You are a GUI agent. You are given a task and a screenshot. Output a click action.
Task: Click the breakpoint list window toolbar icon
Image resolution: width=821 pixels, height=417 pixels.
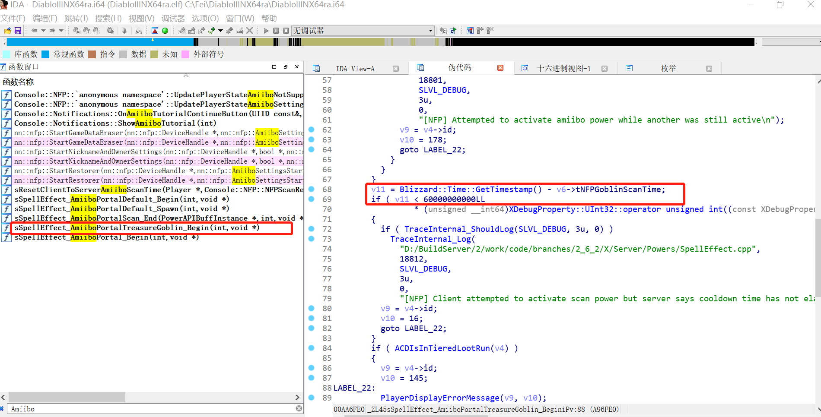click(x=470, y=31)
